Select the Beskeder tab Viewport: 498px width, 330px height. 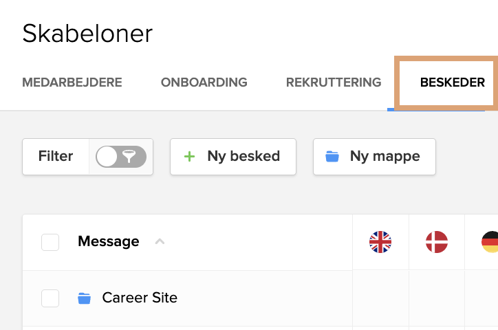click(x=453, y=82)
